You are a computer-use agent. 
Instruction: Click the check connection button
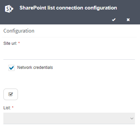(10, 94)
